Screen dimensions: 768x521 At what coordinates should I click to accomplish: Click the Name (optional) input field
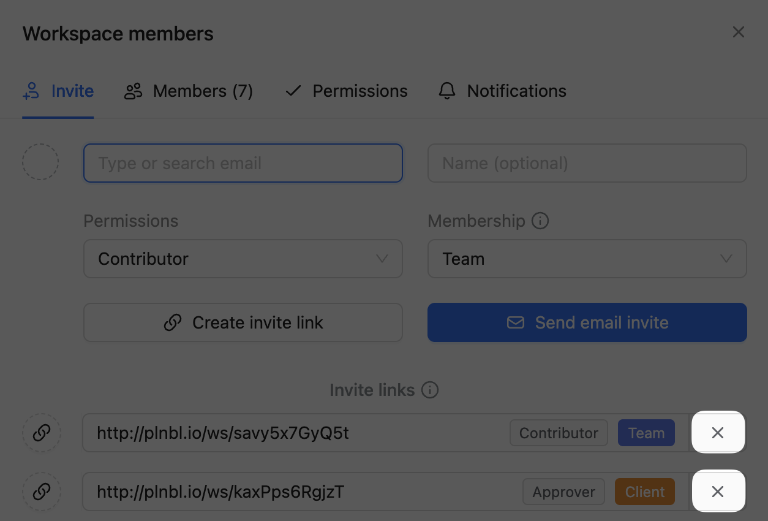point(587,163)
